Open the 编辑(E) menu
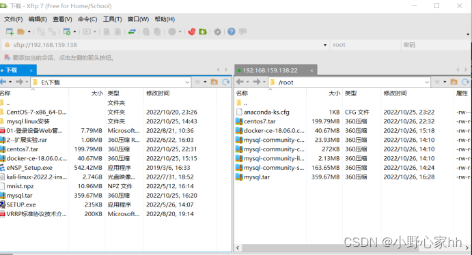The height and width of the screenshot is (255, 472). 38,19
